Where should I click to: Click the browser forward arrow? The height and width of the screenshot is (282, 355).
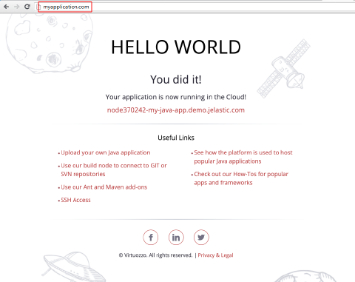click(17, 7)
